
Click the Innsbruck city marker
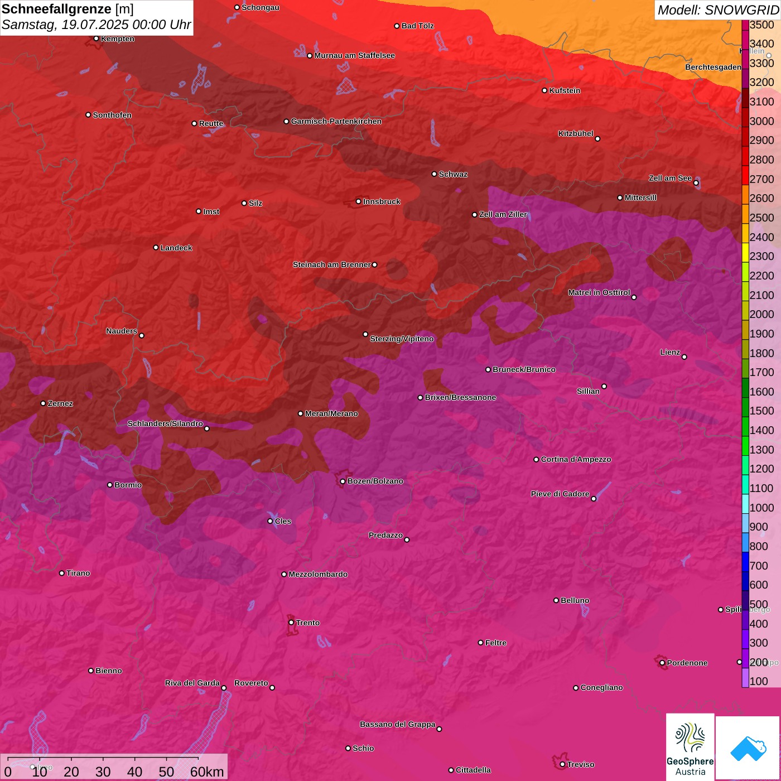(x=359, y=201)
